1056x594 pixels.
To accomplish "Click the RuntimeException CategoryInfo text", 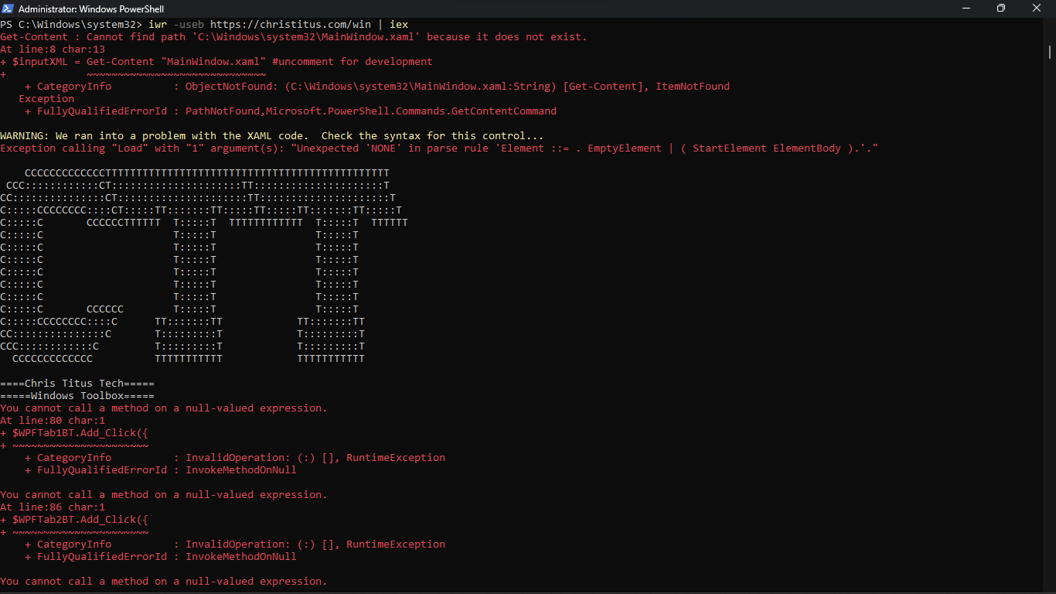I will 395,457.
